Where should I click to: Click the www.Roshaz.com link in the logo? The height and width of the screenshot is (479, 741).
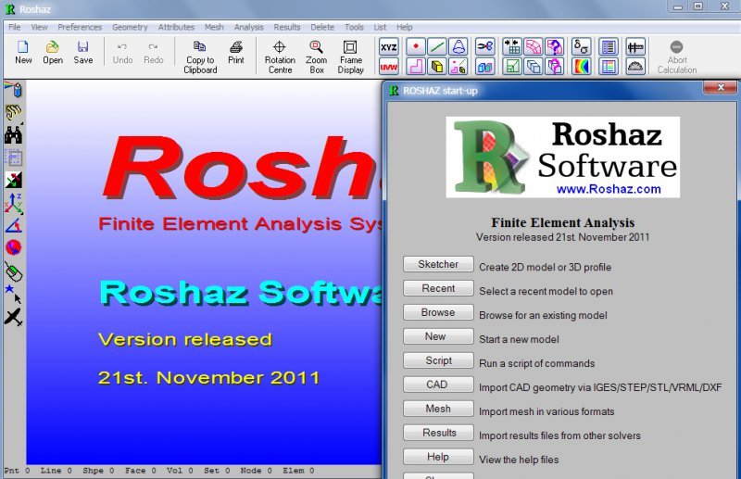[x=609, y=189]
